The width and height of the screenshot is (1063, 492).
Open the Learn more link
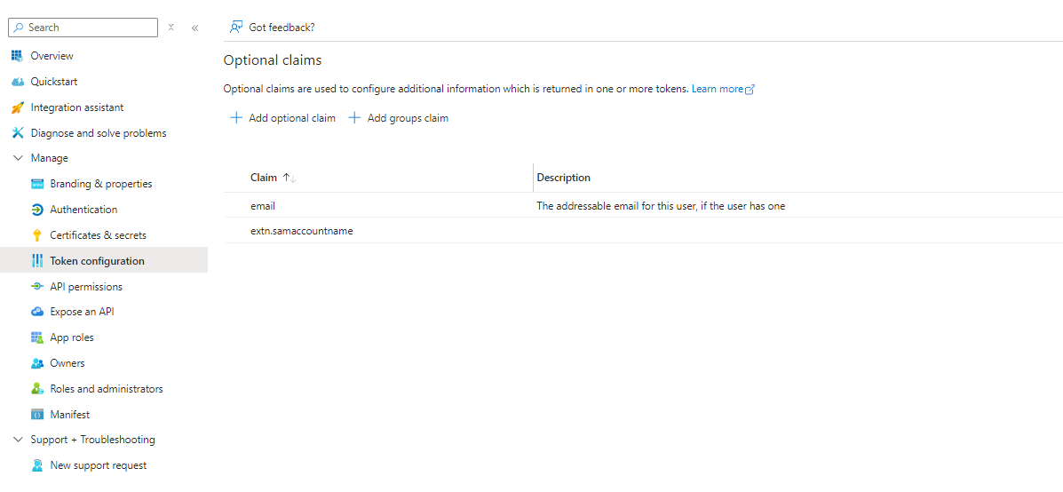coord(722,89)
